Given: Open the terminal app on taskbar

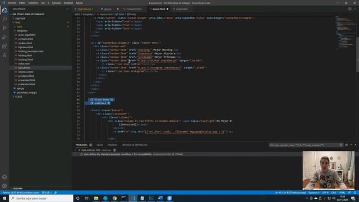Looking at the screenshot, I should point(123,198).
